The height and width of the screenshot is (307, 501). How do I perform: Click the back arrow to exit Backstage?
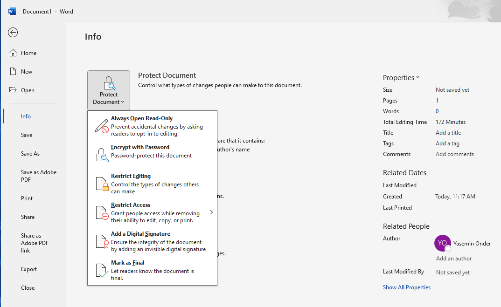(13, 33)
